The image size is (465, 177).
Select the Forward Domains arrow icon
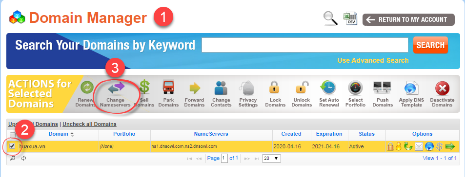pyautogui.click(x=195, y=88)
